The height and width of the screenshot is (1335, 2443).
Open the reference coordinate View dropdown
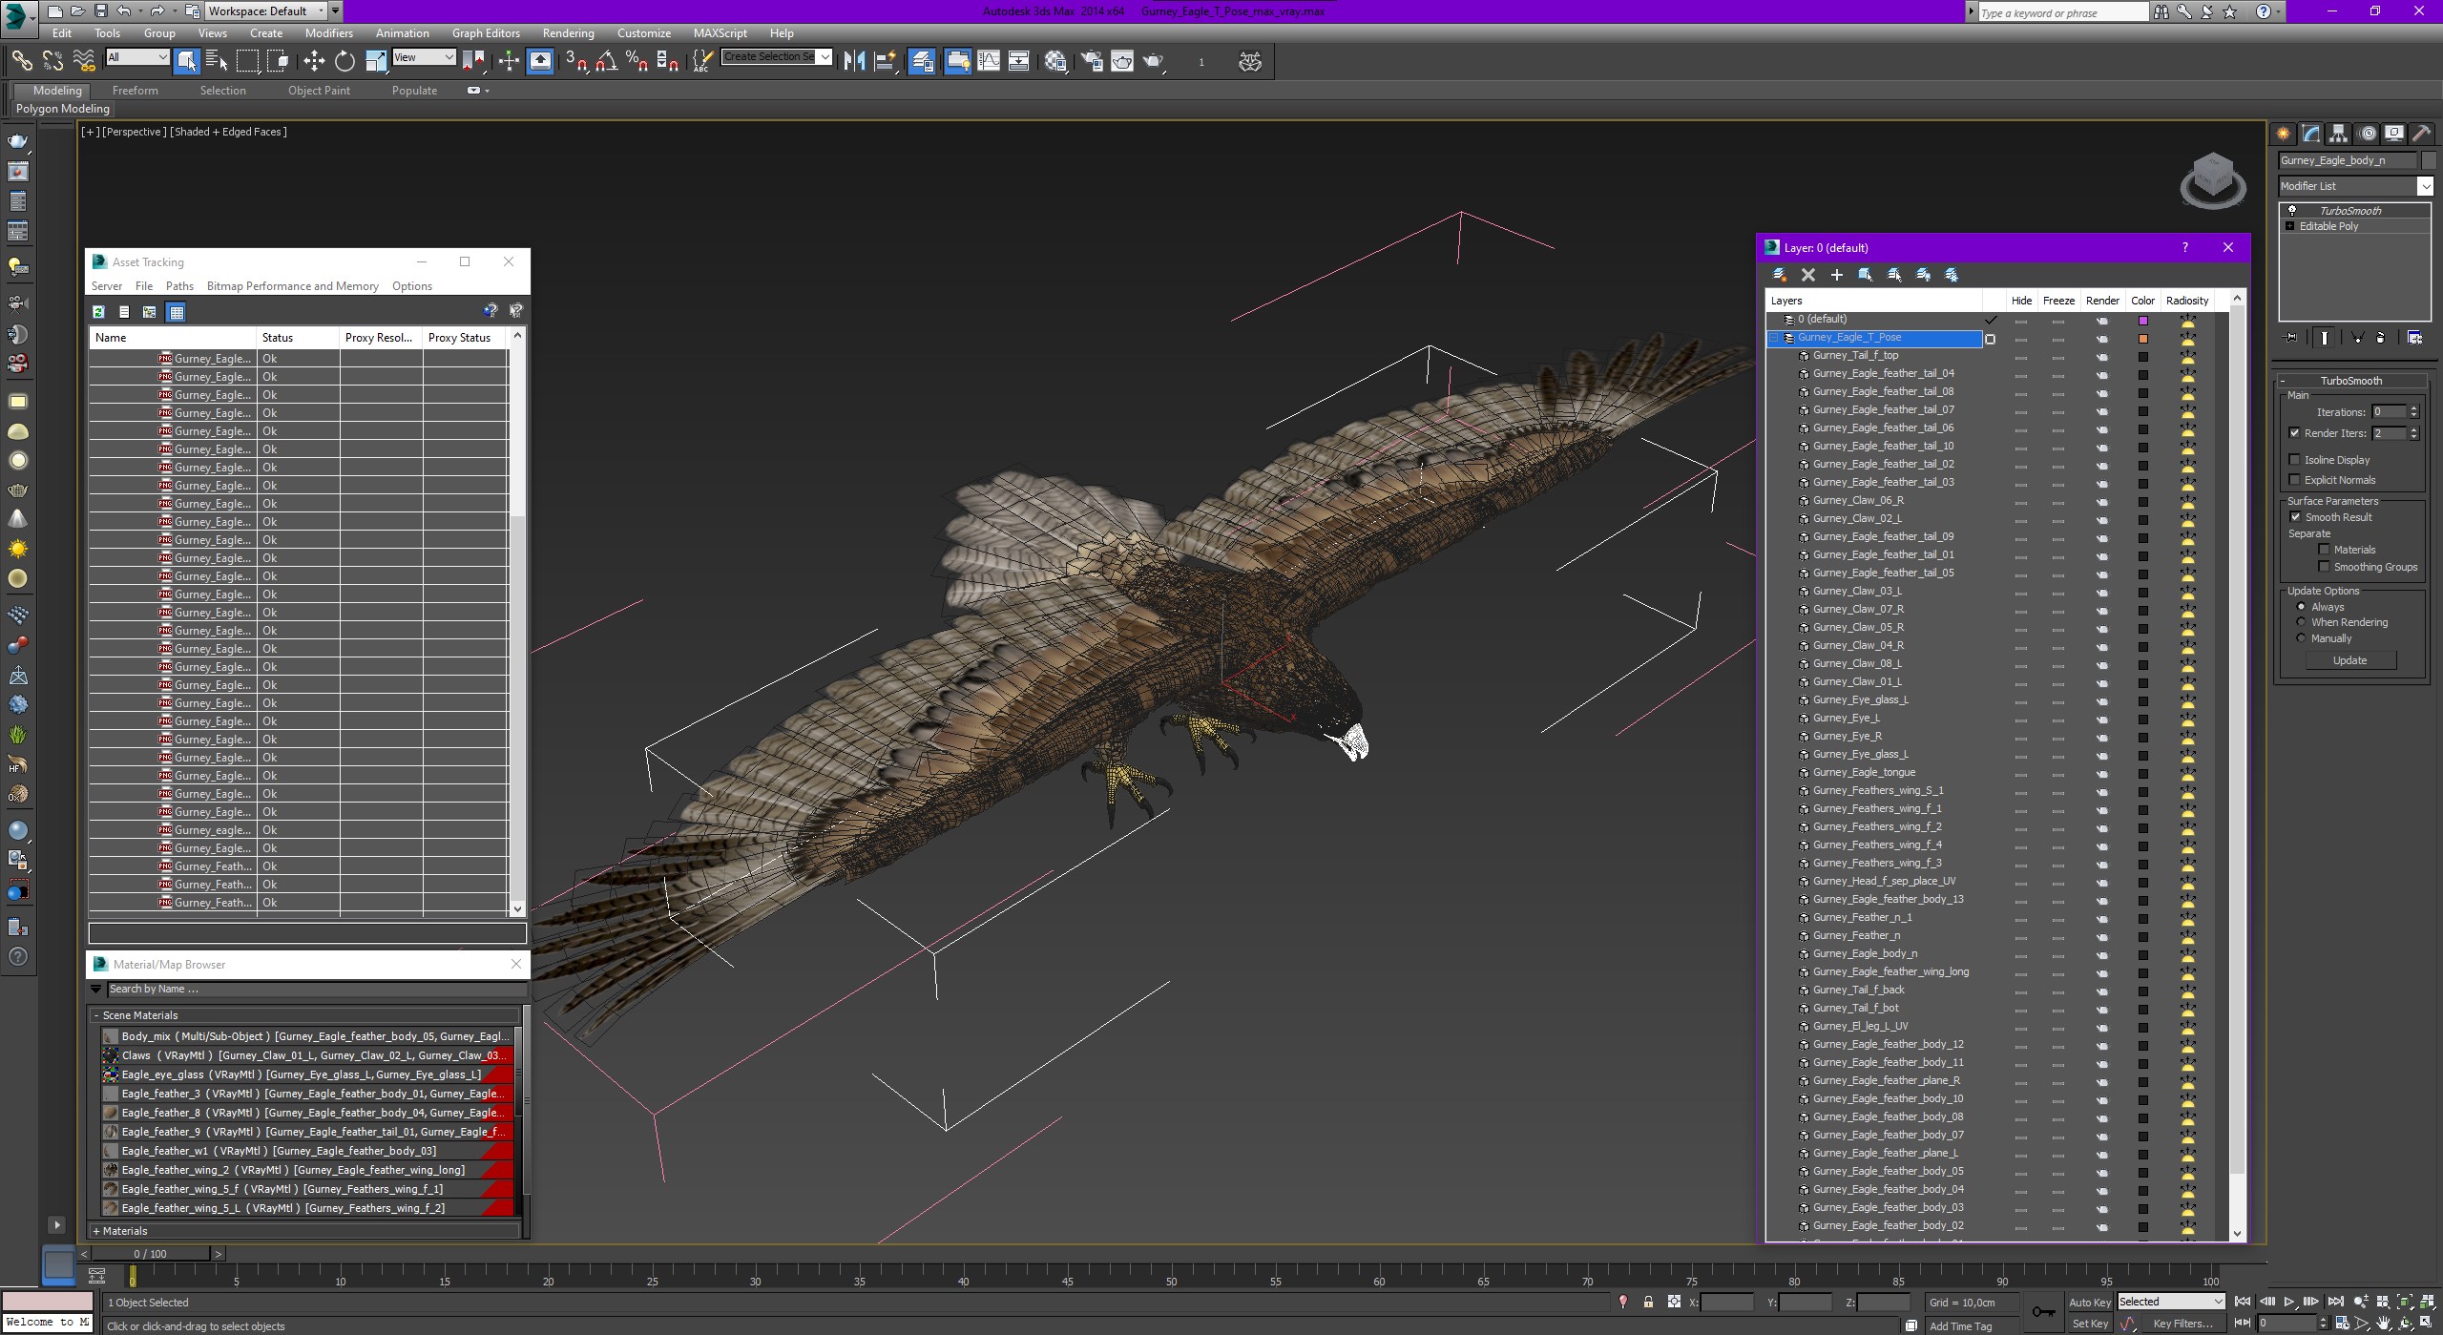pos(424,57)
